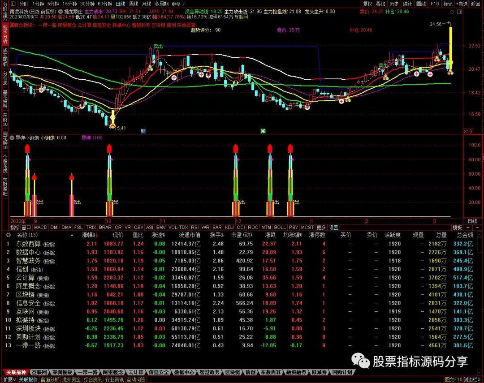
Task: Click the 云计算 link in the red concept sector line
Action: (85, 25)
